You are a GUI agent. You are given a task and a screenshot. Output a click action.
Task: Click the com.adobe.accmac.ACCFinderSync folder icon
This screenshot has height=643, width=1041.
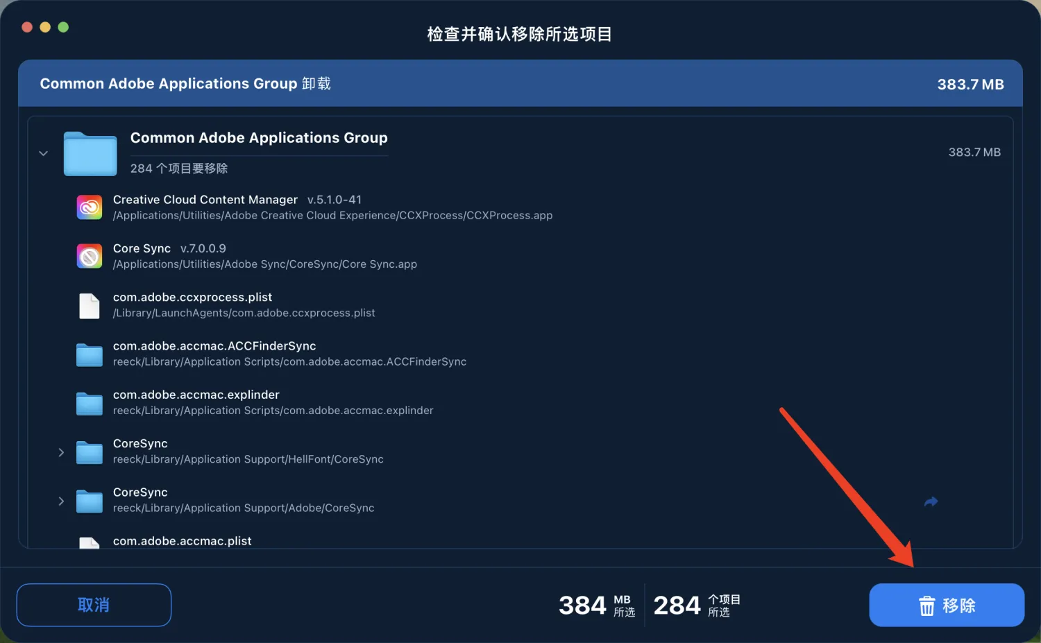tap(89, 354)
